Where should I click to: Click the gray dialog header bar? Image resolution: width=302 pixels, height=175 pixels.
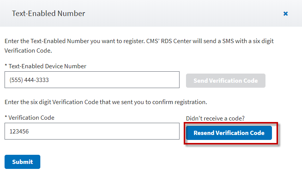click(x=171, y=13)
